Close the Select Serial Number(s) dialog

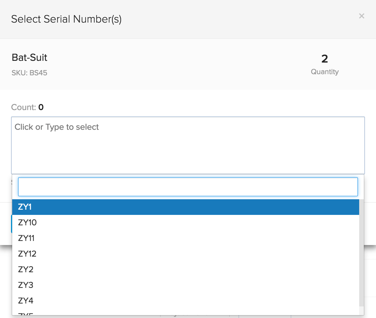(x=361, y=16)
